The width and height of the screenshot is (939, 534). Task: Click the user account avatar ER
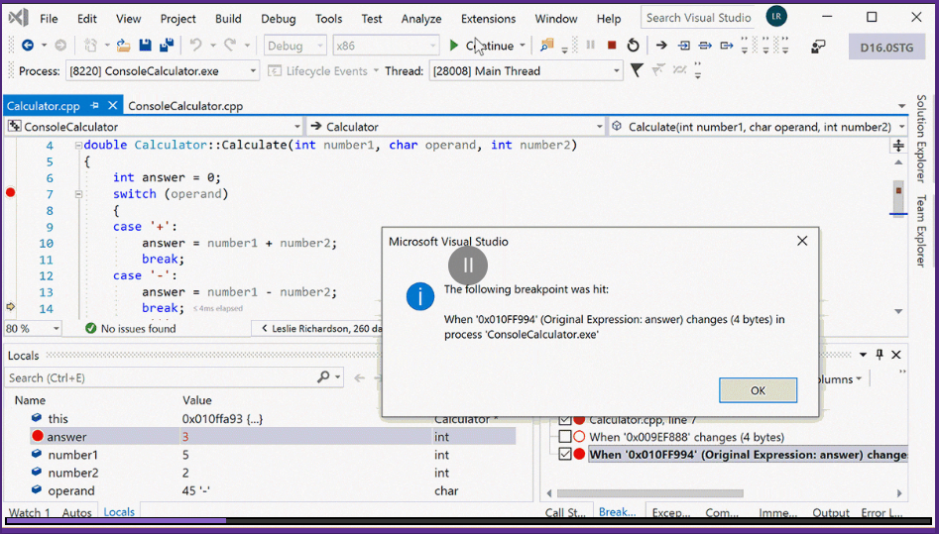coord(776,18)
